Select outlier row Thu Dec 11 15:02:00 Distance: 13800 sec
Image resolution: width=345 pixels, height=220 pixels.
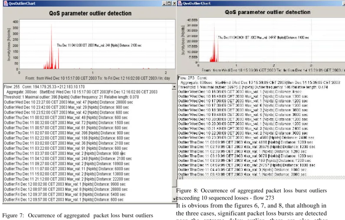pos(67,174)
